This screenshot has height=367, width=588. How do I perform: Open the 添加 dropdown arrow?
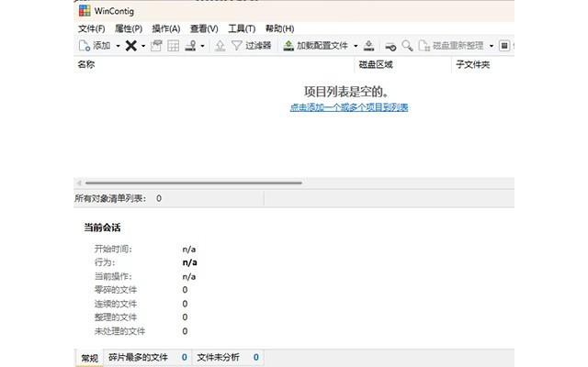[118, 46]
